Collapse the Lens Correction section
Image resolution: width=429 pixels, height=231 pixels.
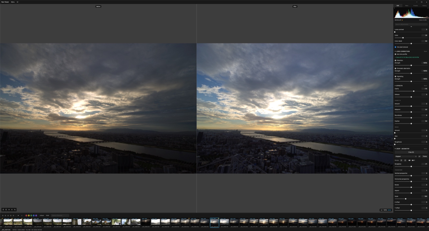[x=395, y=51]
